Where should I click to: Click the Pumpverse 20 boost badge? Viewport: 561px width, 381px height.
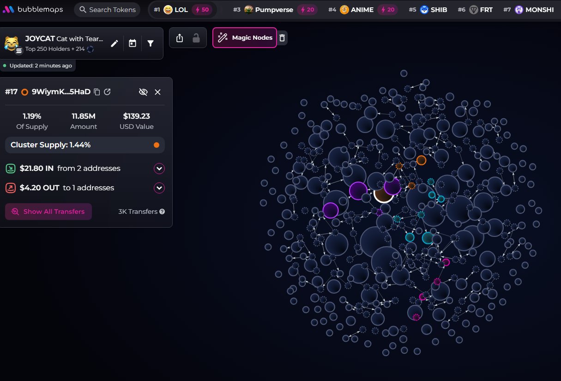point(307,10)
